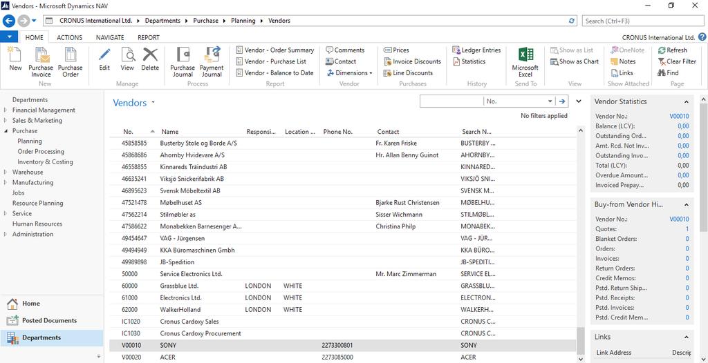Image resolution: width=708 pixels, height=363 pixels.
Task: Open the navigation history dropdown arrow
Action: (34, 21)
